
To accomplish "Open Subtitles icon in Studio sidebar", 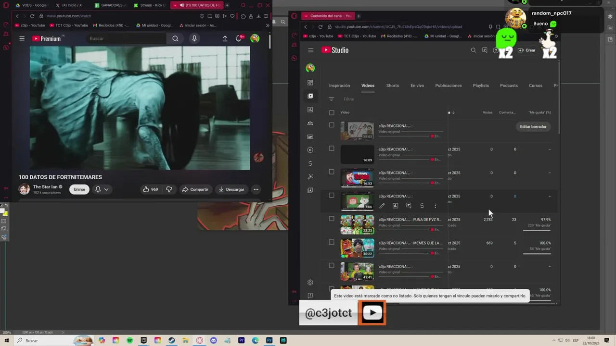I will tap(310, 136).
